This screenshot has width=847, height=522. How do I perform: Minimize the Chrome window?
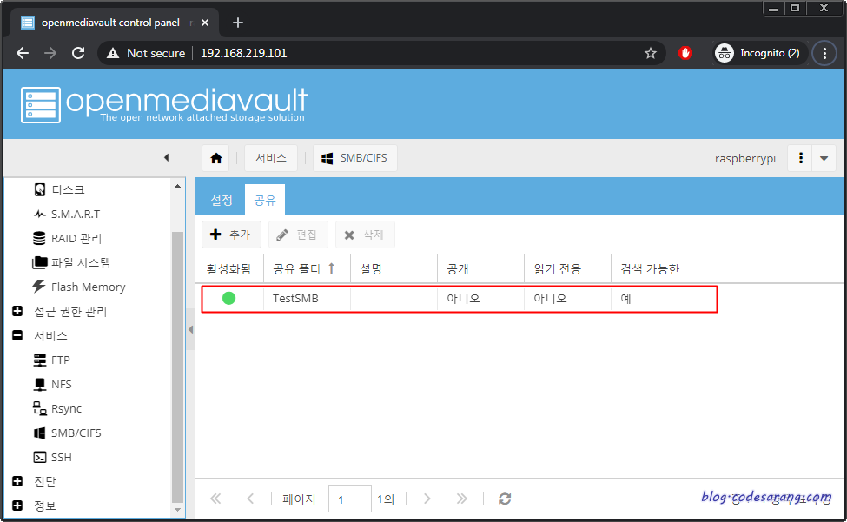pyautogui.click(x=773, y=8)
